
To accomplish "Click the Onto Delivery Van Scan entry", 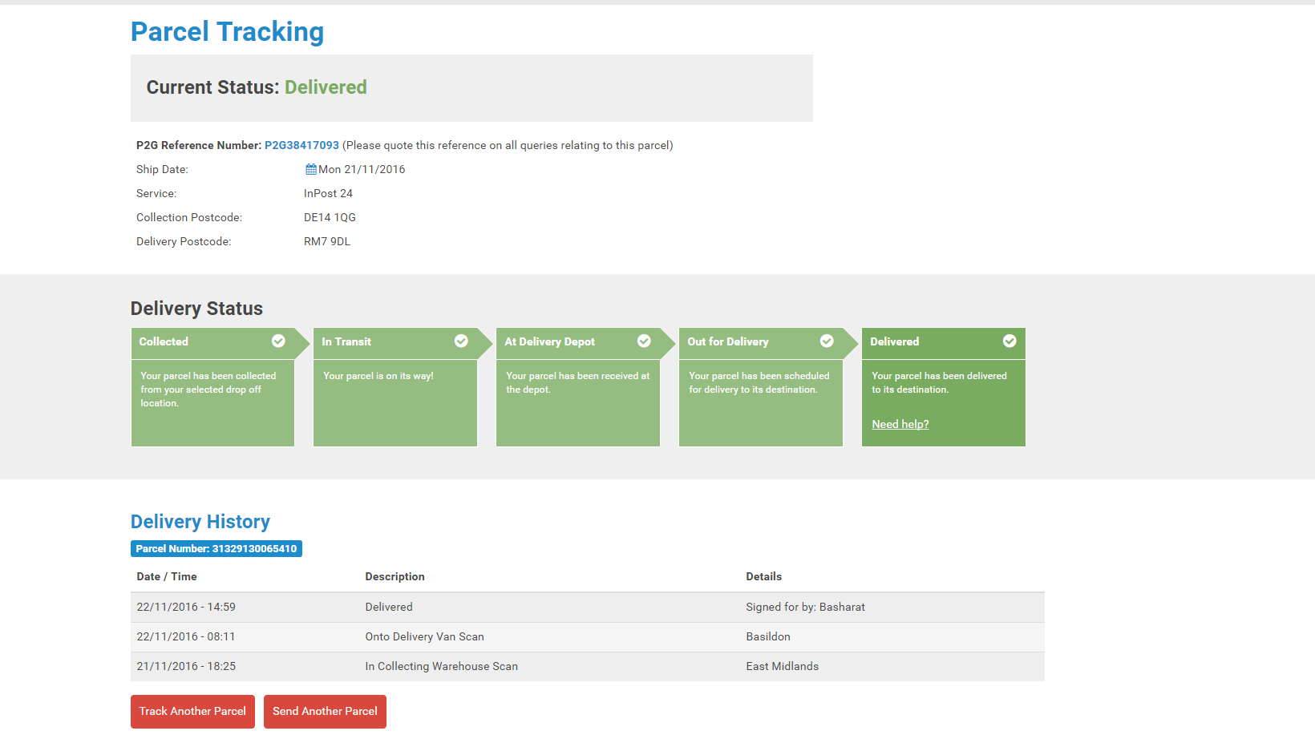I will [425, 636].
